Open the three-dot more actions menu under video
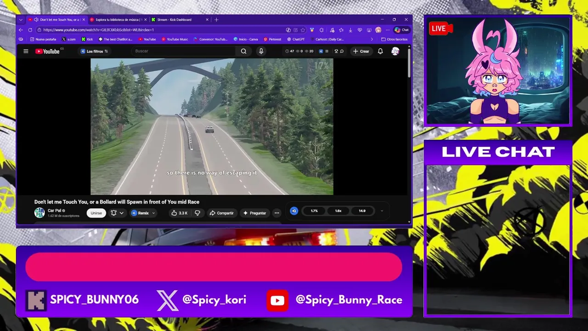The image size is (588, 331). (277, 213)
